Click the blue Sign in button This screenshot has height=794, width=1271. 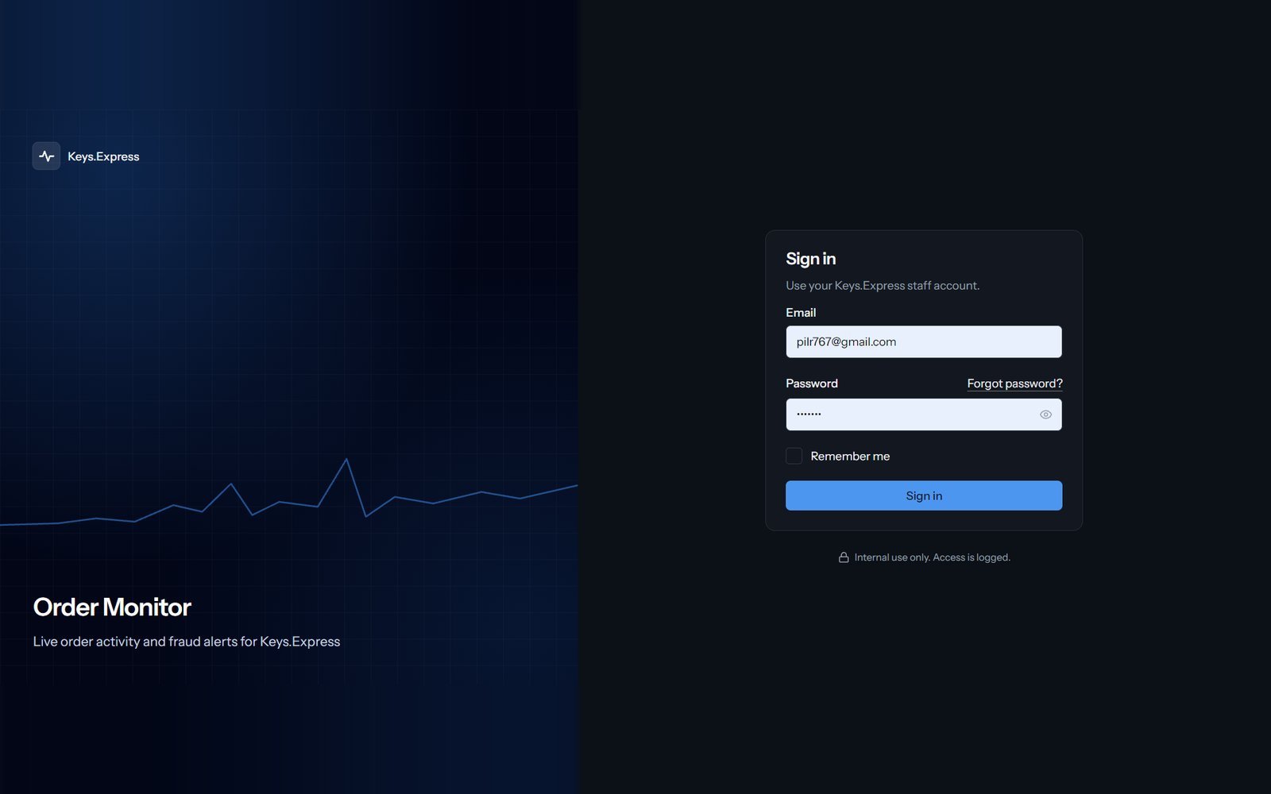tap(924, 495)
